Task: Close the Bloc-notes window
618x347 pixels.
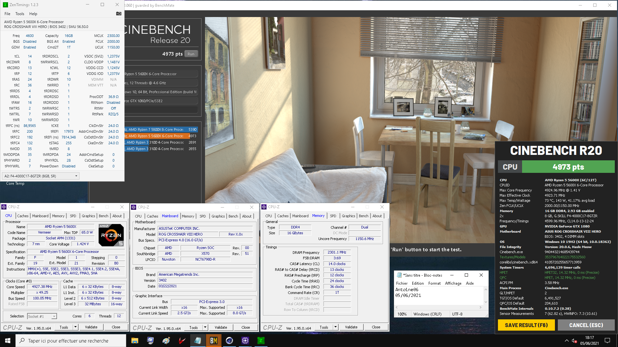Action: (x=481, y=275)
